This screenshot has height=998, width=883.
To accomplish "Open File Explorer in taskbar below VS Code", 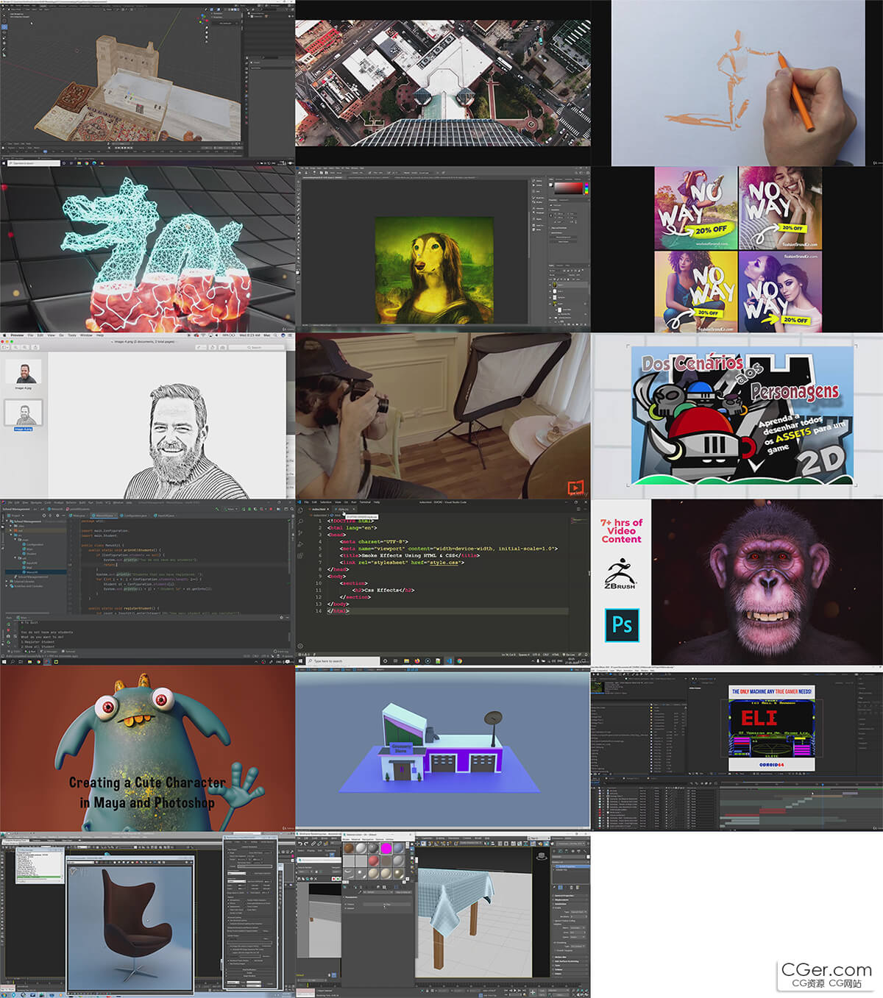I will pos(406,661).
